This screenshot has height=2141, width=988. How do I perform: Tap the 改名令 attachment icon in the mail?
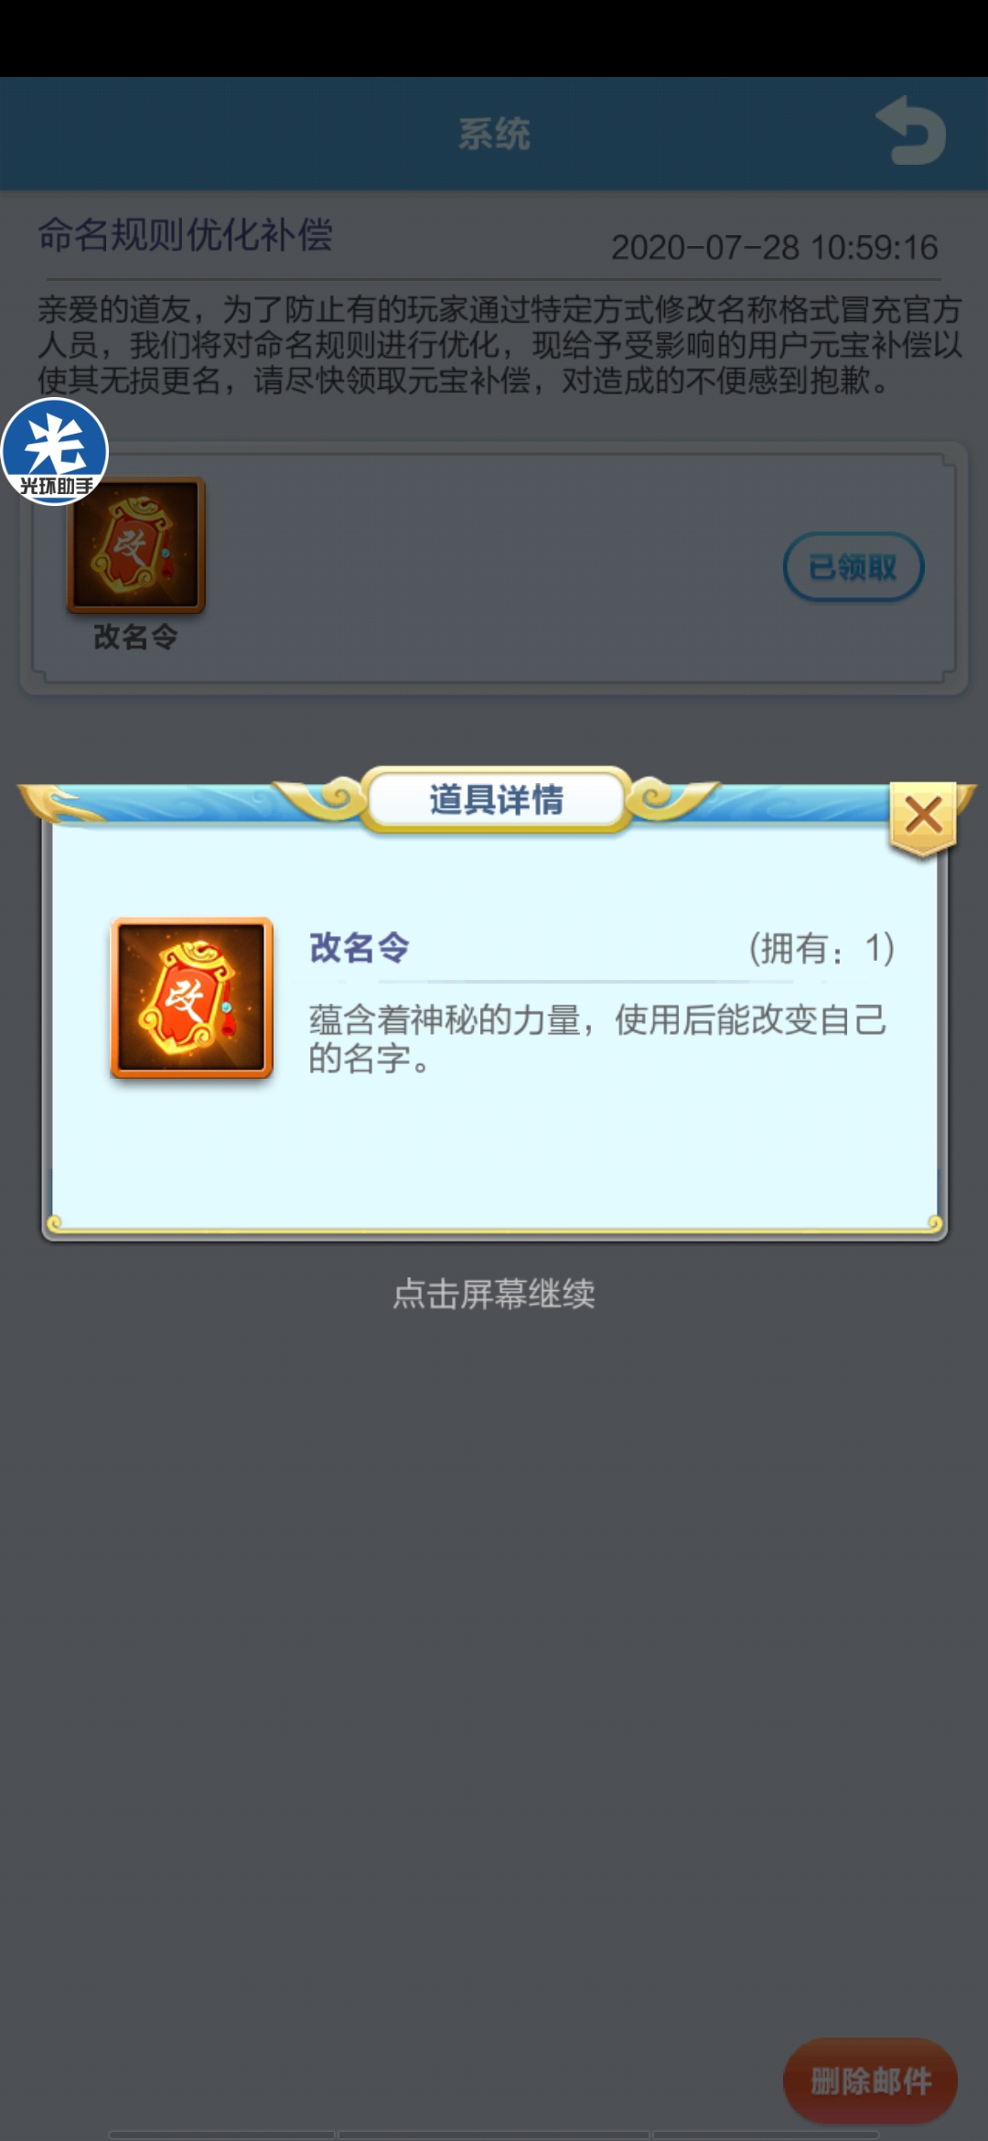(x=136, y=544)
